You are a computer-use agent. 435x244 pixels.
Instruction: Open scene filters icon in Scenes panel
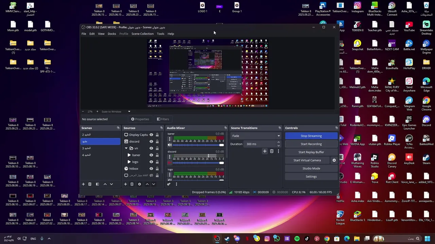point(97,184)
